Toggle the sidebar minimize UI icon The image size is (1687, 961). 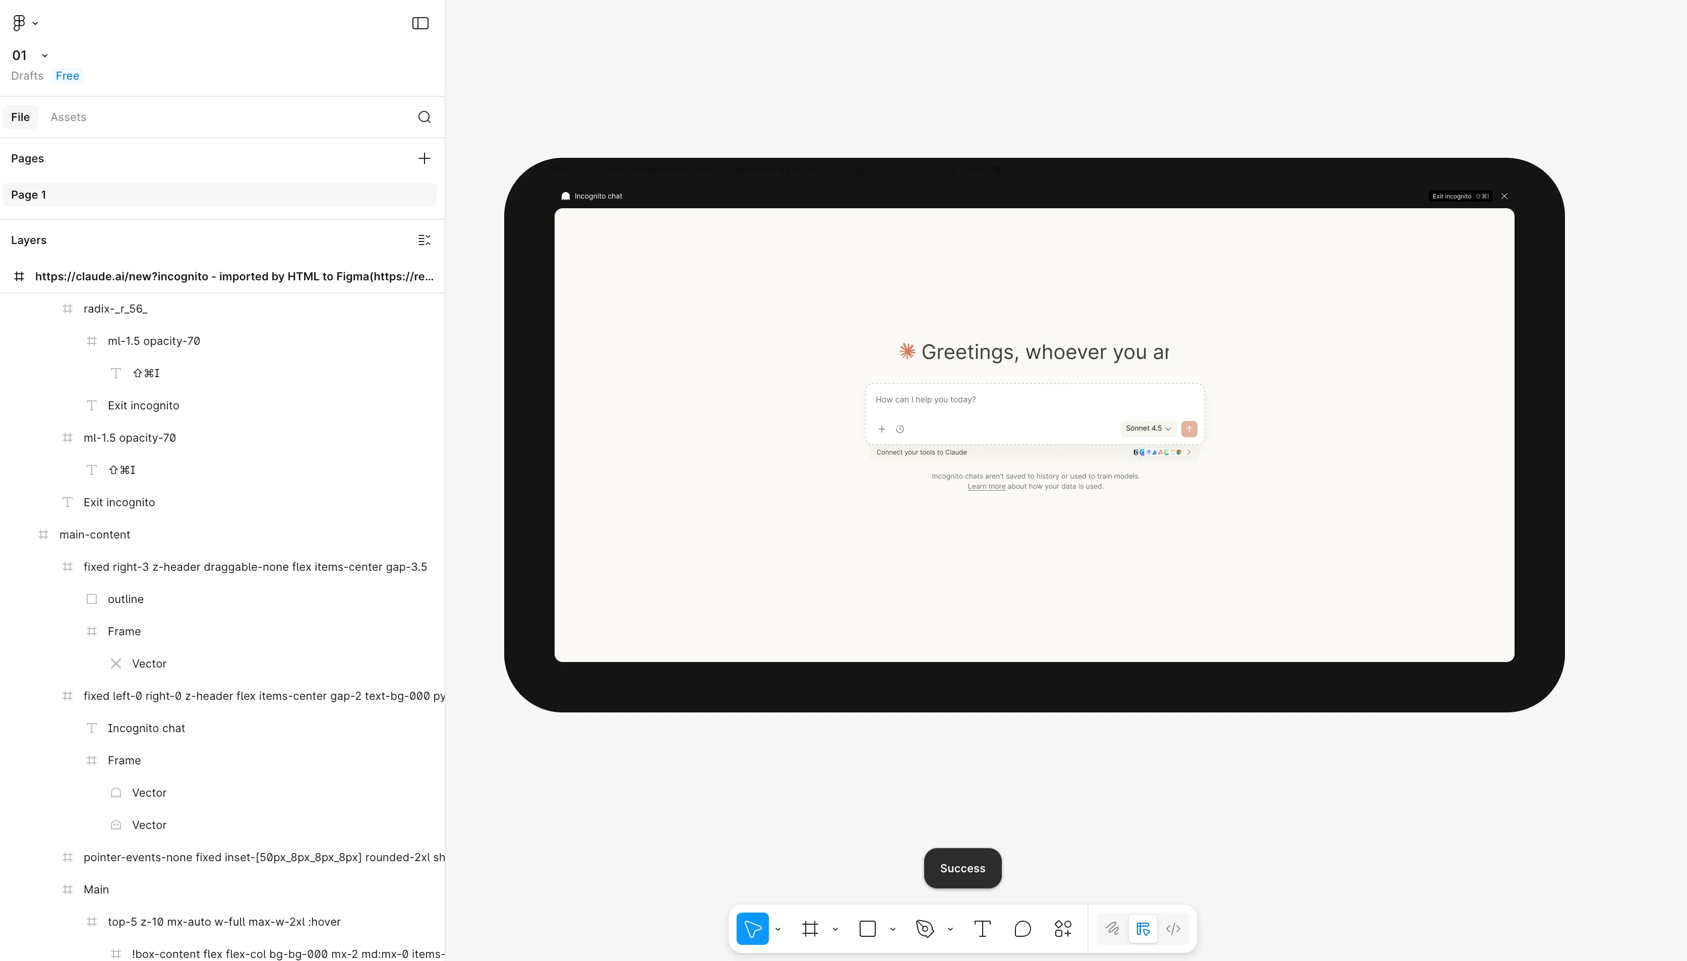tap(420, 23)
